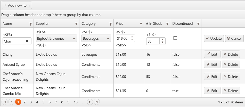Sort by the Price column header

coord(119,23)
